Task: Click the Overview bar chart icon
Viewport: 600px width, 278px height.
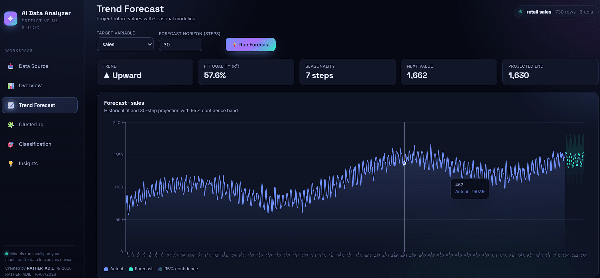Action: coord(11,86)
